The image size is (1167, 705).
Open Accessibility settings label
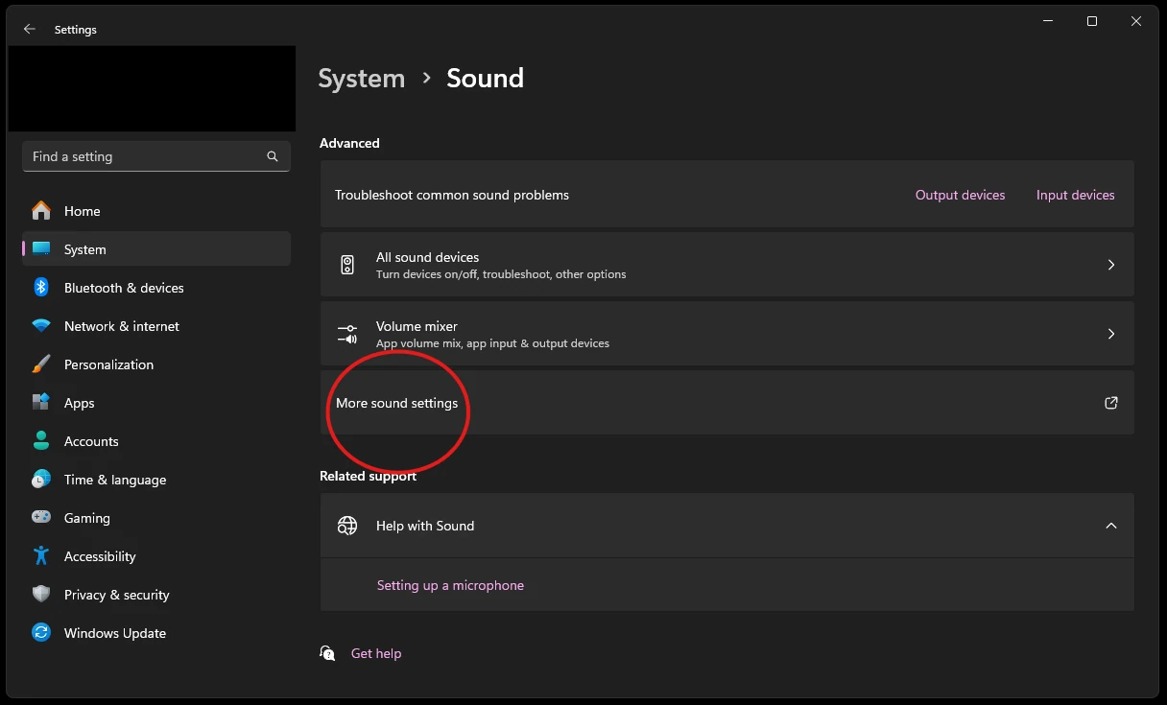pyautogui.click(x=100, y=556)
